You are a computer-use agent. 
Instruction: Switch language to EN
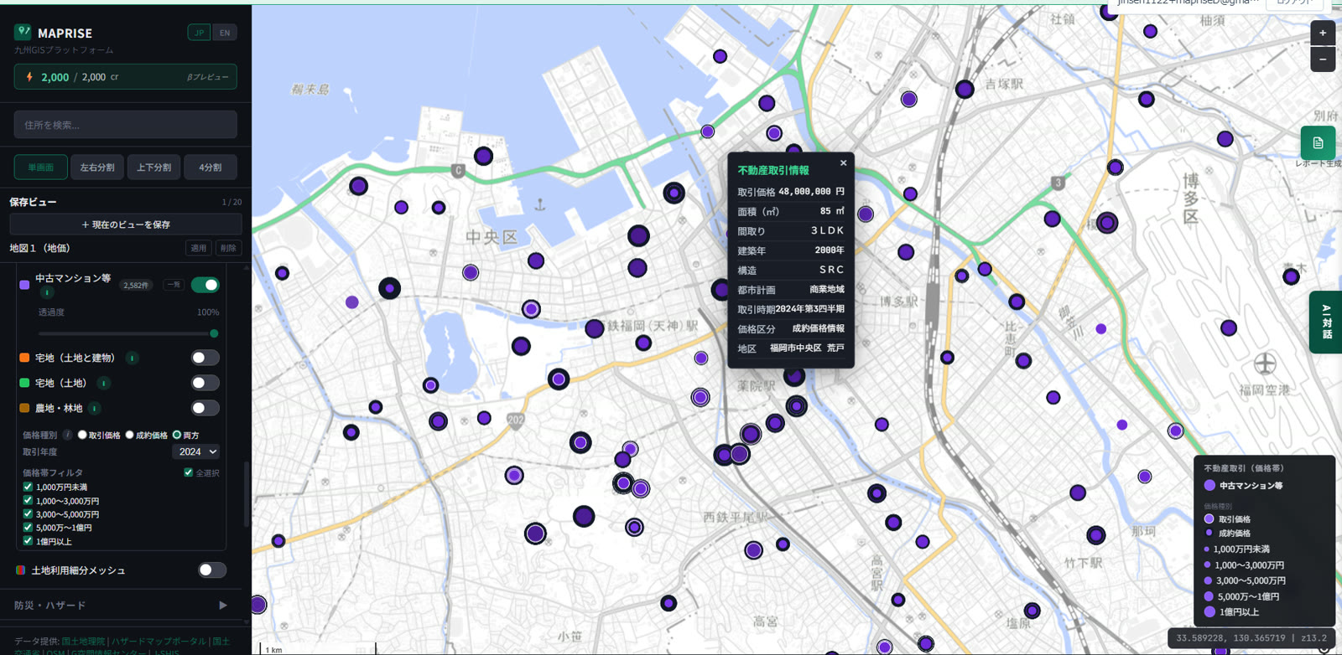[224, 33]
